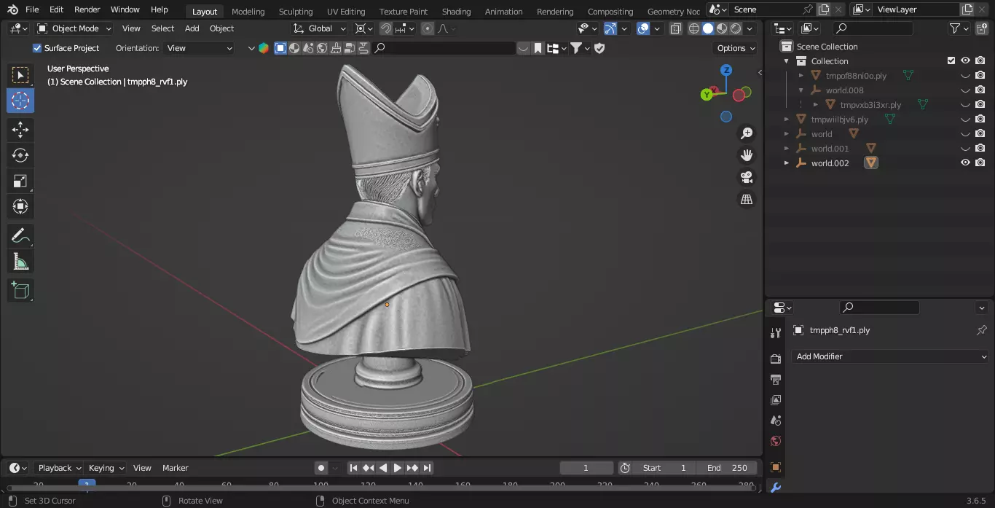Image resolution: width=995 pixels, height=508 pixels.
Task: Select the Select Box tool
Action: (x=20, y=75)
